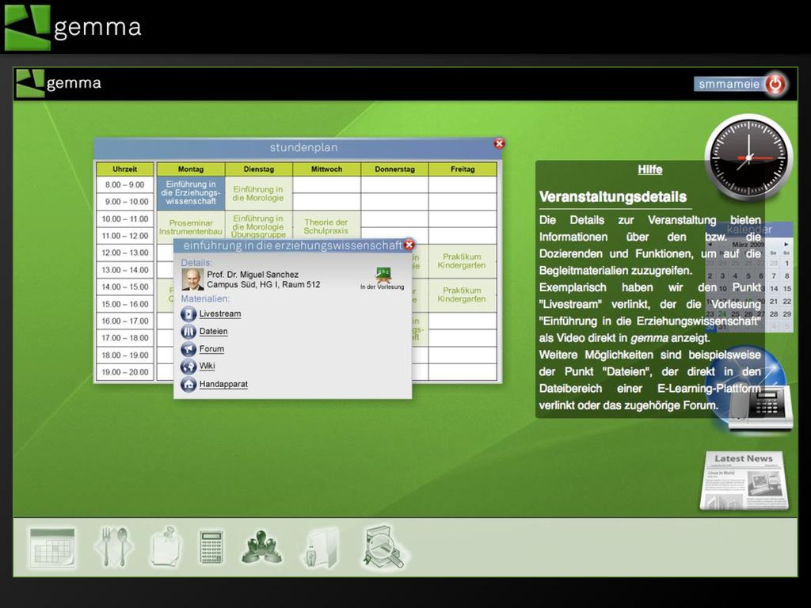Open the Handapparat link
811x608 pixels.
(223, 384)
